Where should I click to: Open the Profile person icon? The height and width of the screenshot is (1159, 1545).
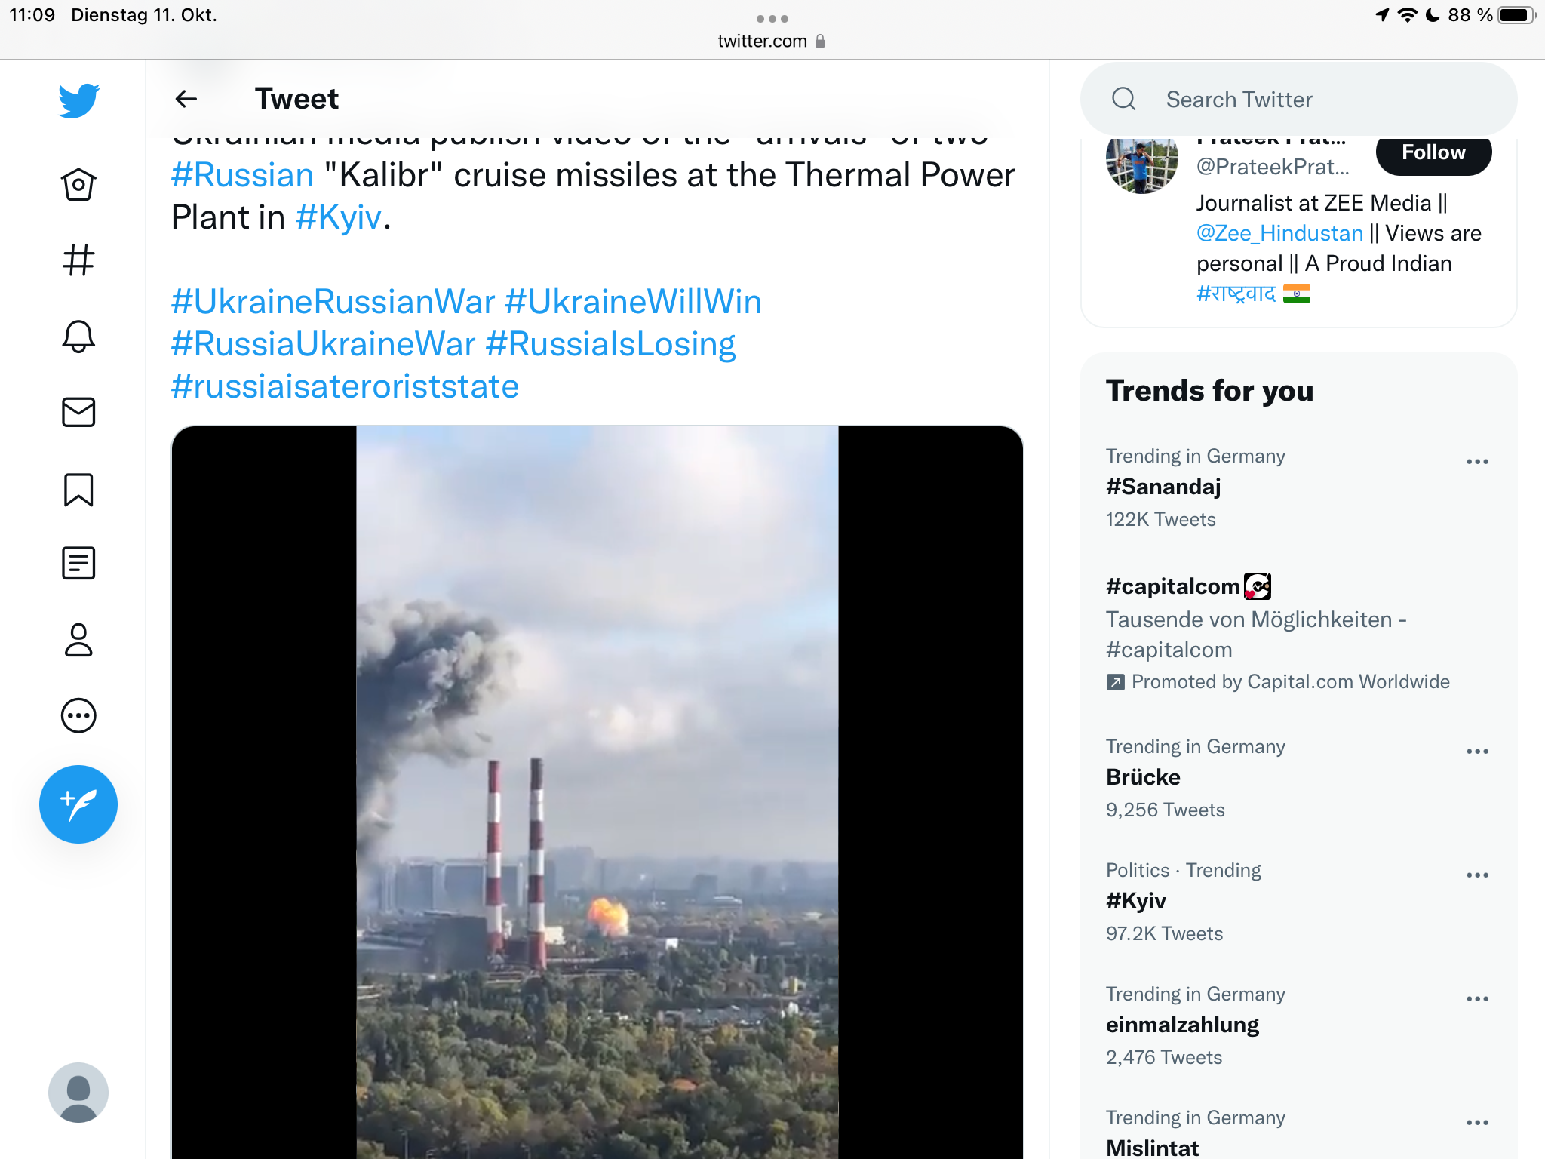tap(78, 640)
